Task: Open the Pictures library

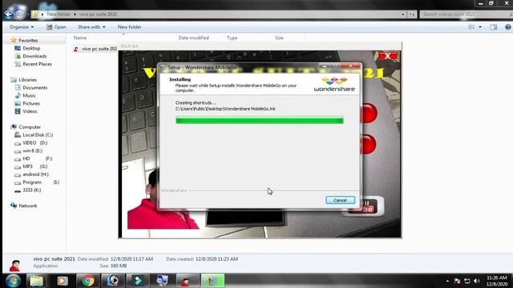Action: click(31, 103)
